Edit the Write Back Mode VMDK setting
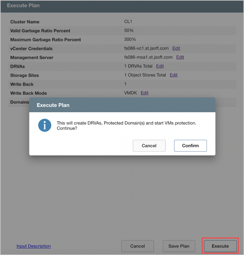Viewport: 244px width, 255px height. tap(145, 93)
